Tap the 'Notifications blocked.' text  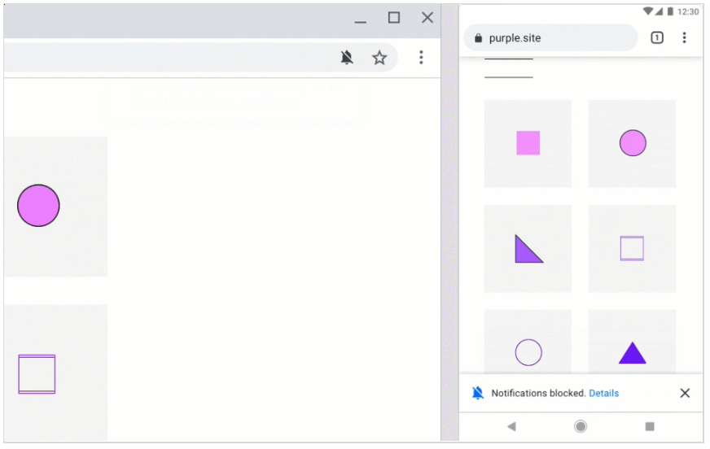coord(539,394)
